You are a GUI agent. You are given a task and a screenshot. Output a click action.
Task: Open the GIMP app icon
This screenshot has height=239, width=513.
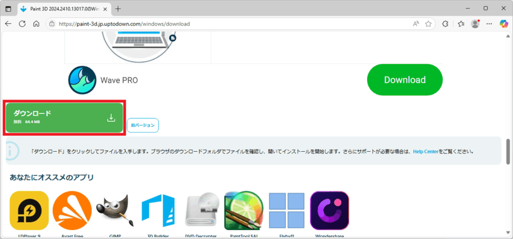[x=115, y=210]
